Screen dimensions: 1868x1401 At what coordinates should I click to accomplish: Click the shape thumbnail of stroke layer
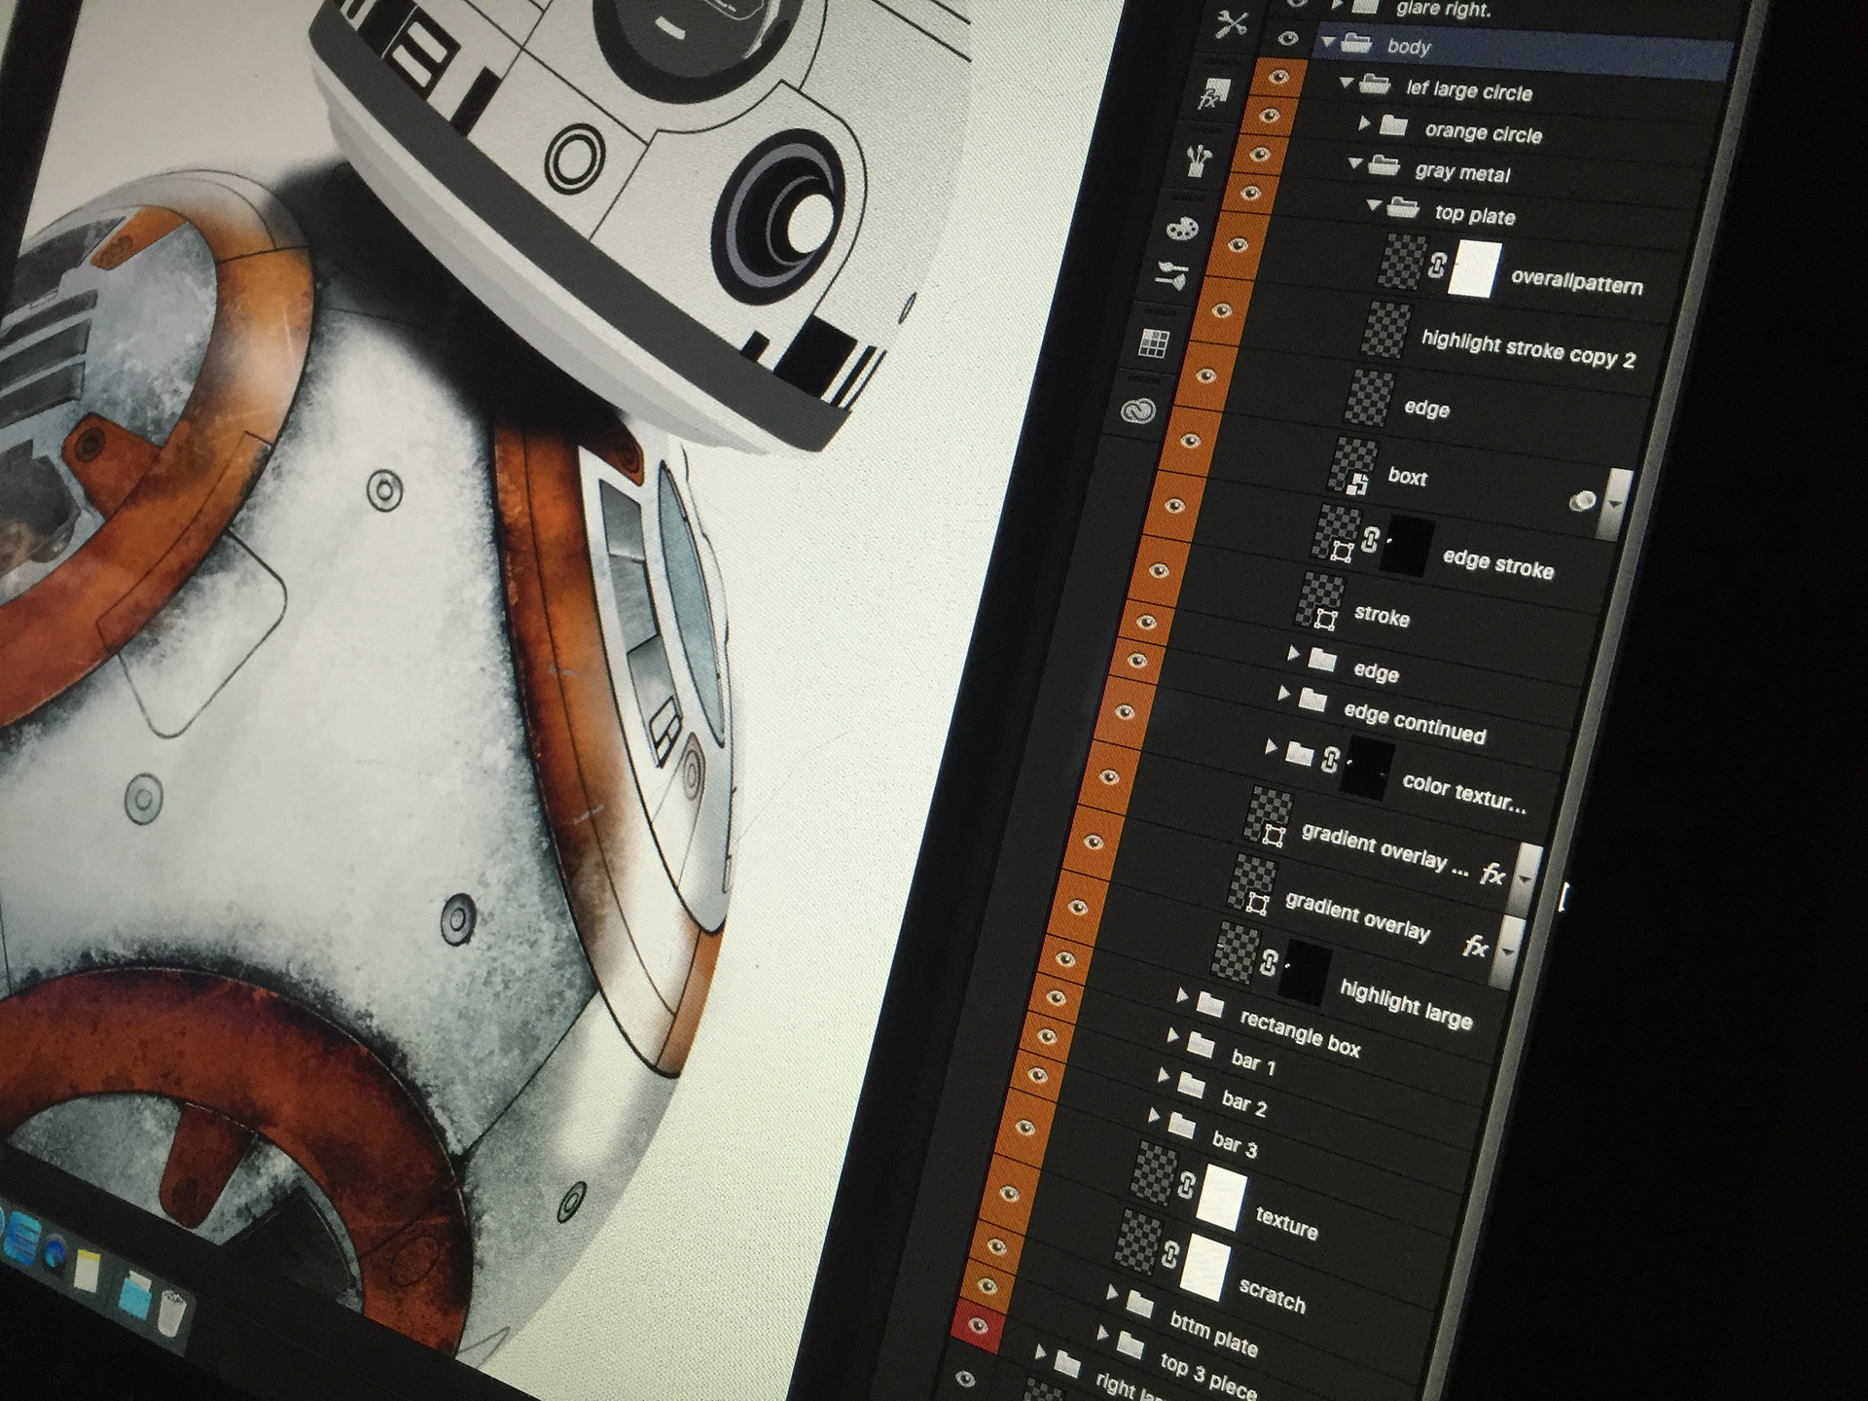point(1320,600)
